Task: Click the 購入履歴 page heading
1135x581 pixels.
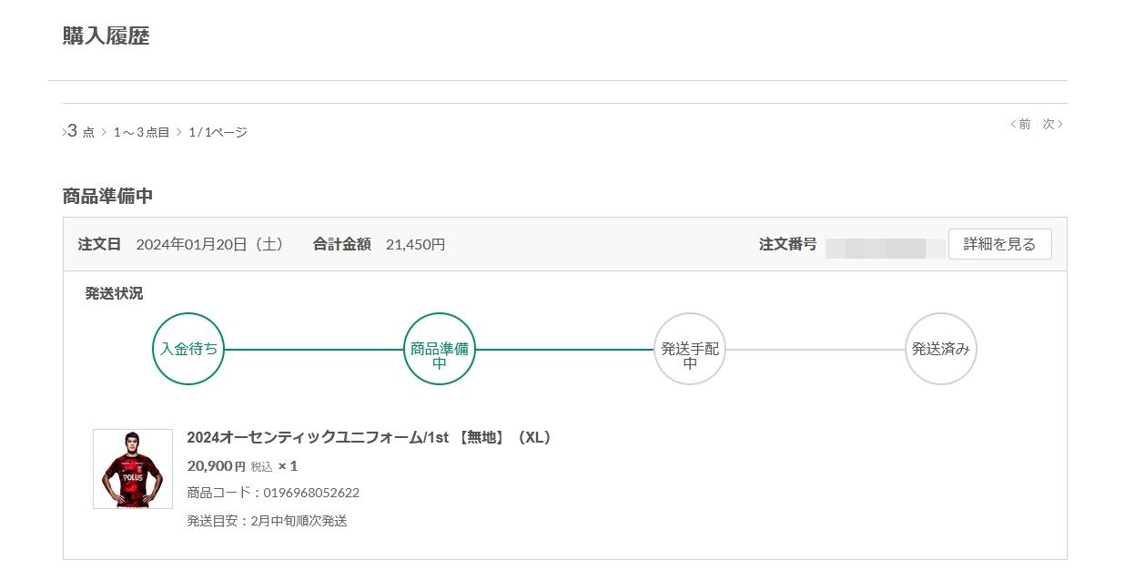Action: click(106, 36)
